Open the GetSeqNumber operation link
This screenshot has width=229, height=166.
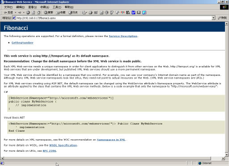tap(22, 43)
